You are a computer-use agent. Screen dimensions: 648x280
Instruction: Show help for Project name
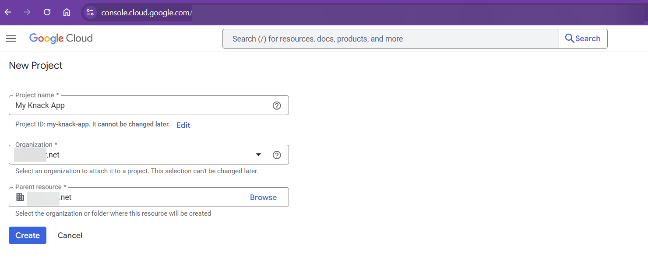[x=277, y=105]
